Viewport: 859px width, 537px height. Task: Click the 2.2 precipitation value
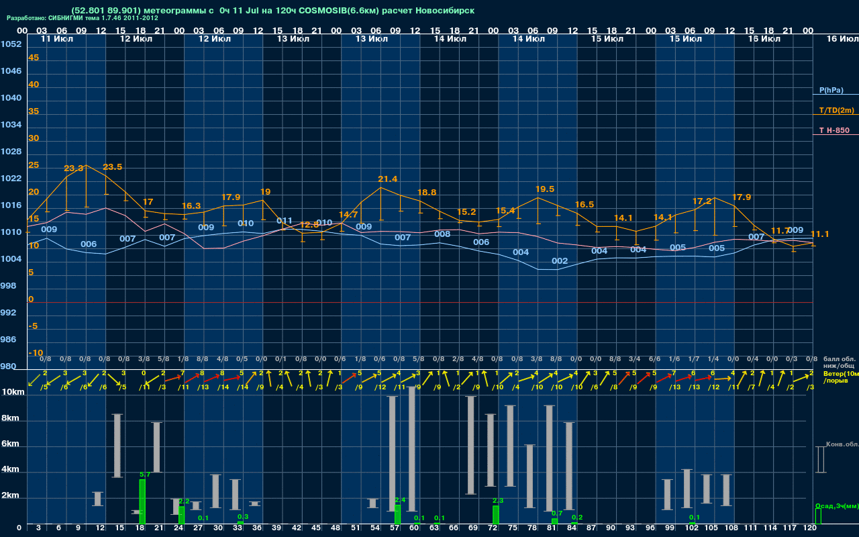185,501
